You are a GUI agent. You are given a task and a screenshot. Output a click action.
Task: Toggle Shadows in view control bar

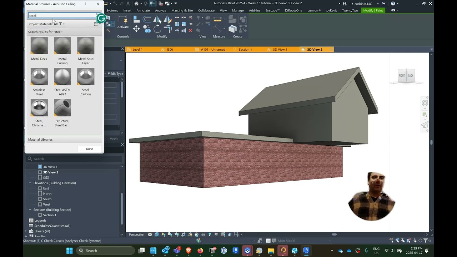coord(170,235)
